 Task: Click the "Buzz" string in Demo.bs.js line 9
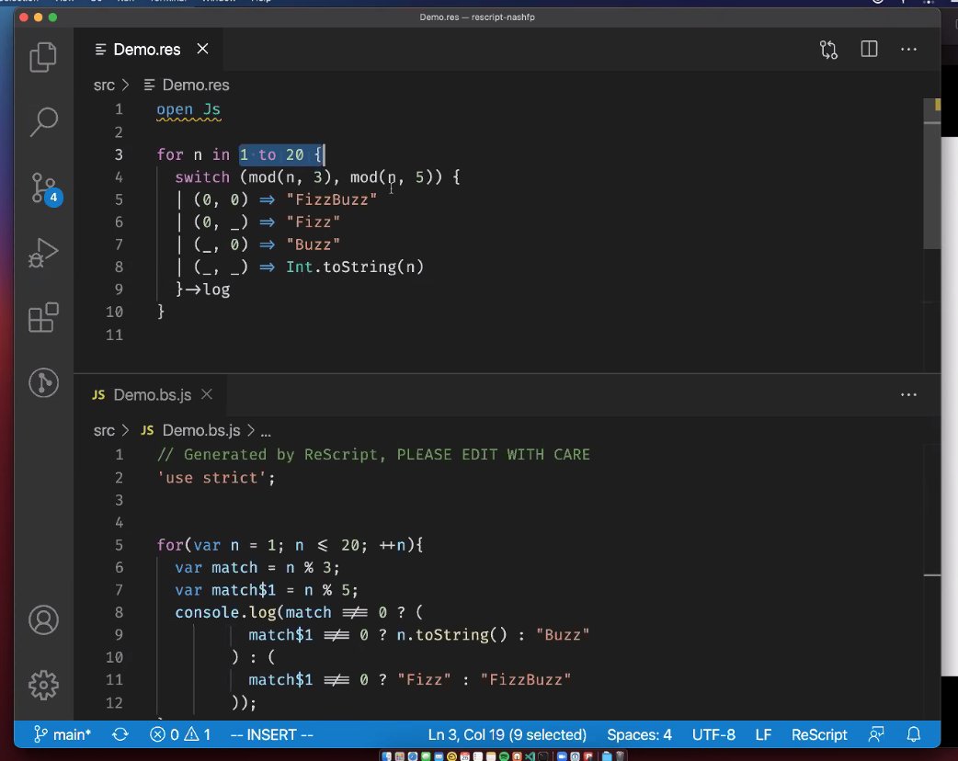click(x=563, y=634)
